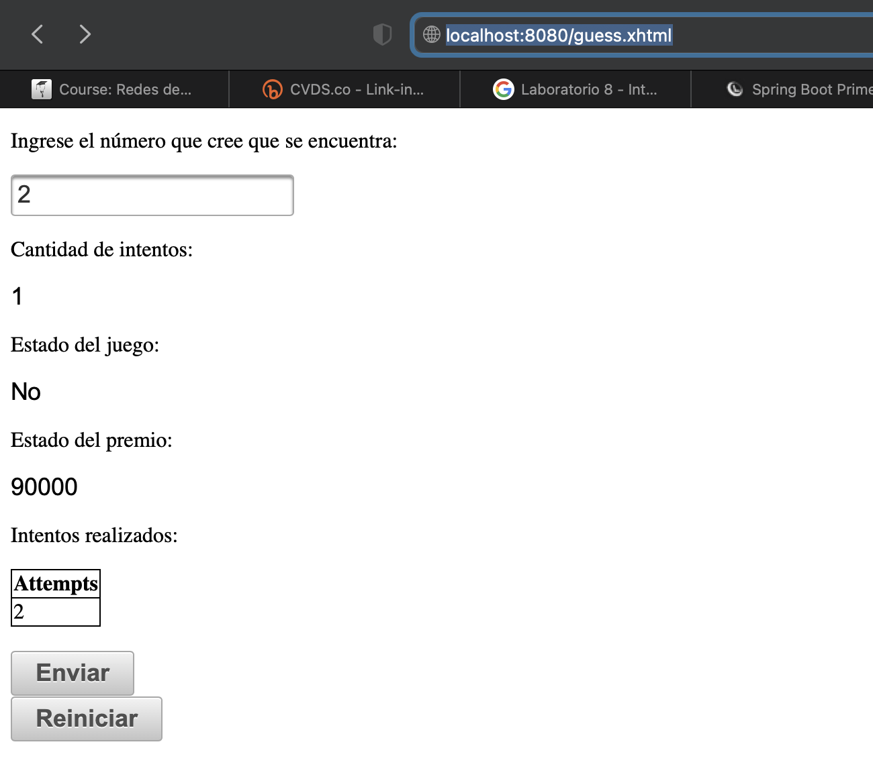Click the Google favicon on Laboratorio 8 bookmark
This screenshot has height=781, width=873.
[504, 89]
